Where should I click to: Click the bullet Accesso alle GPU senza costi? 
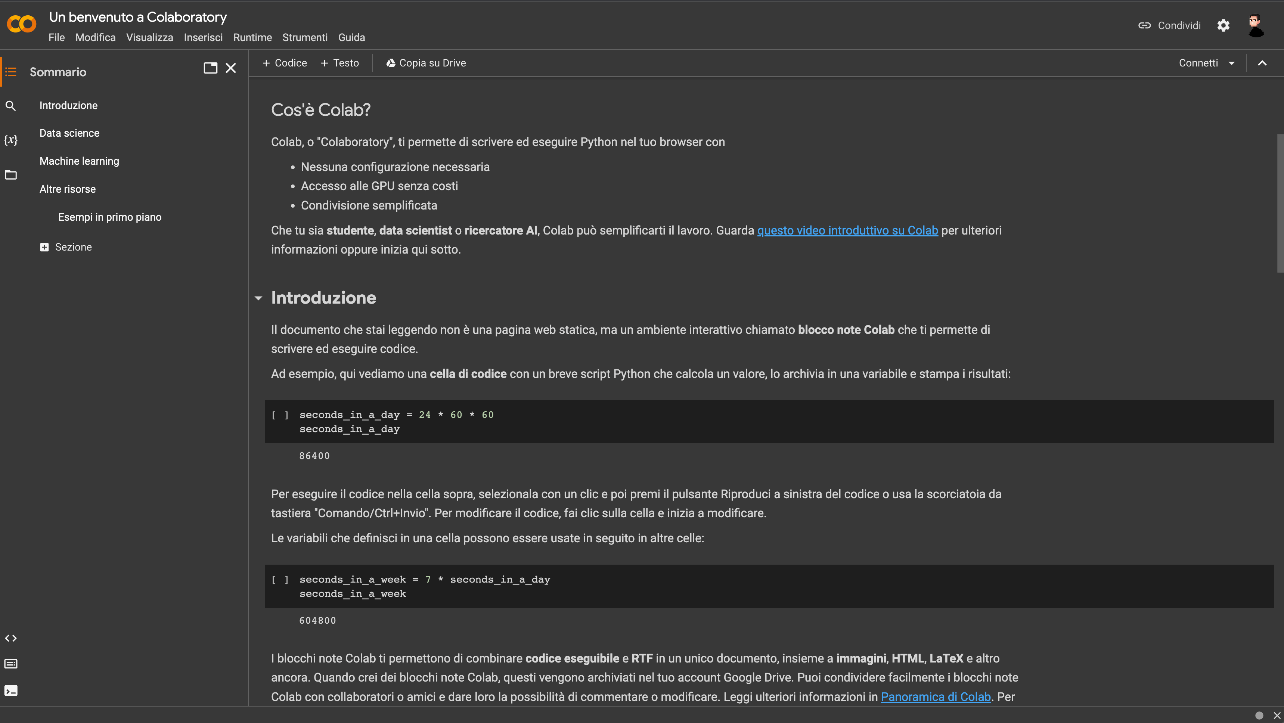tap(379, 186)
